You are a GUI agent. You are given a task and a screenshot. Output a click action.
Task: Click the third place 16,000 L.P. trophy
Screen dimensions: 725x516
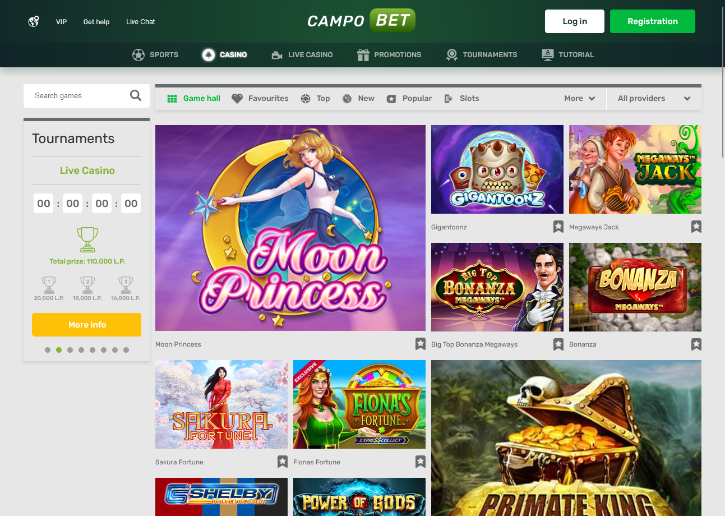126,285
